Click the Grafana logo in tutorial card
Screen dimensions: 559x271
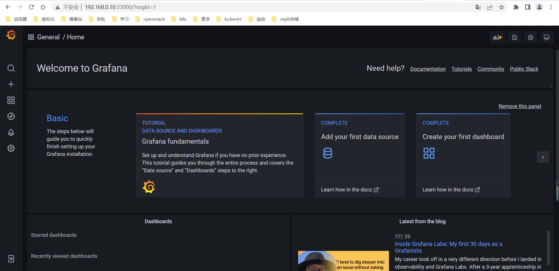pos(149,187)
